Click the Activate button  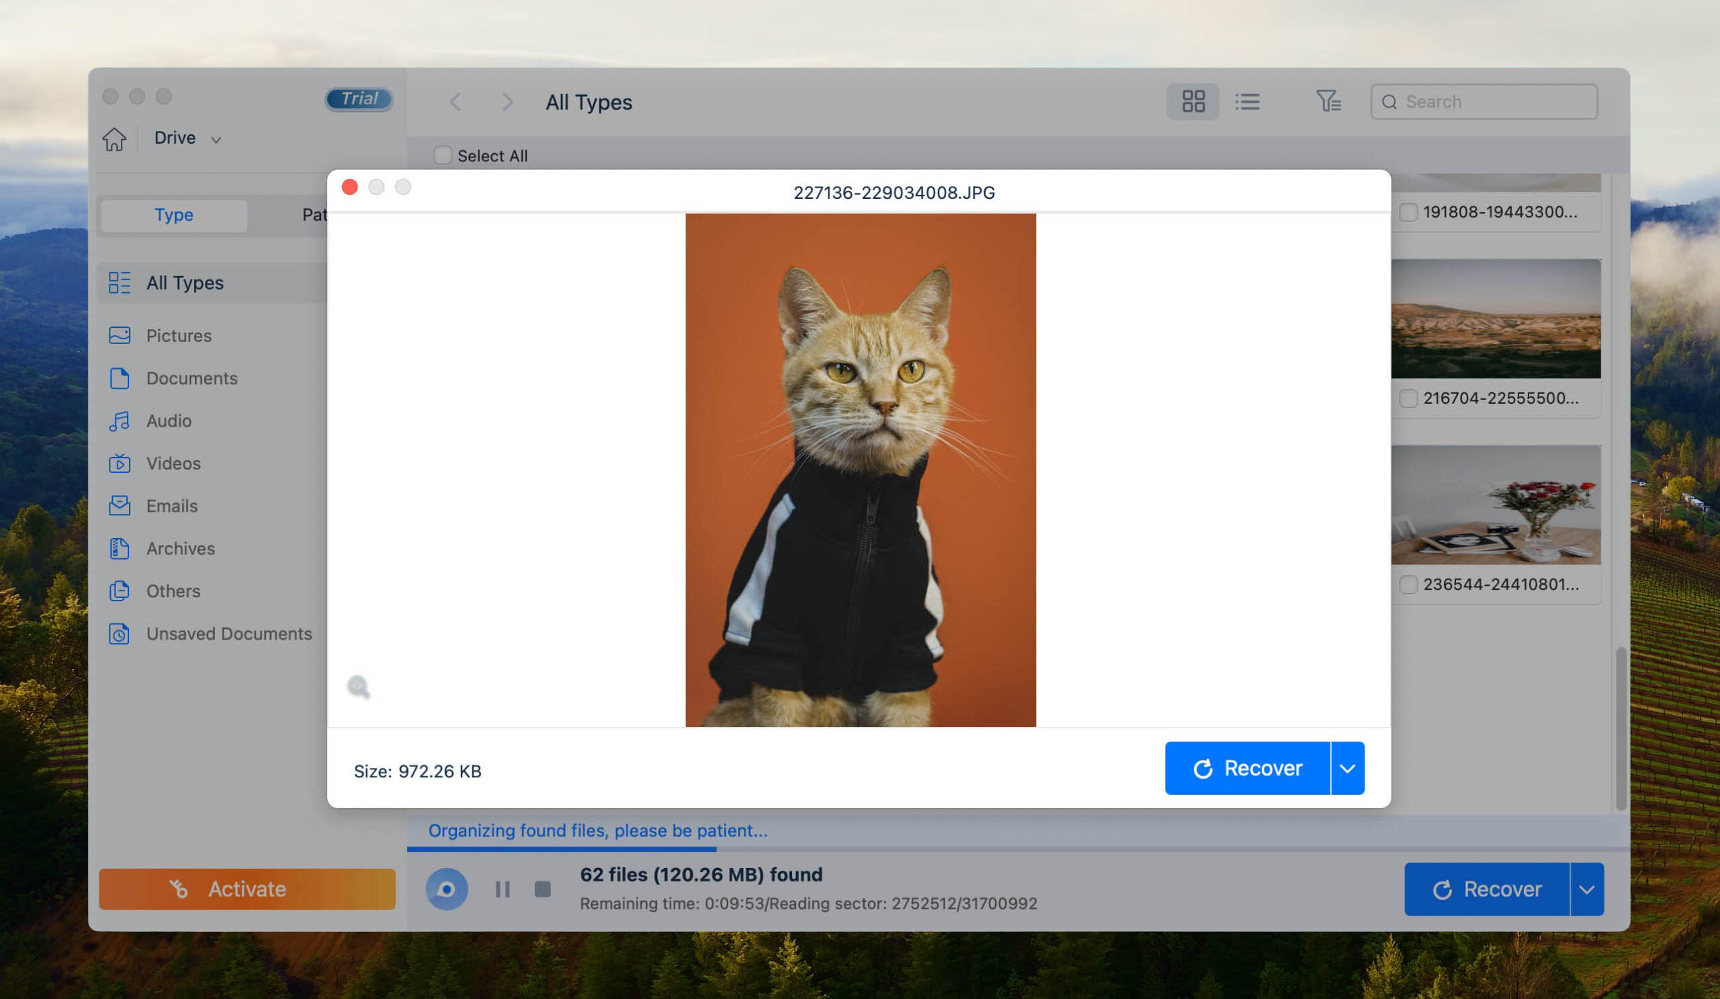pos(247,888)
